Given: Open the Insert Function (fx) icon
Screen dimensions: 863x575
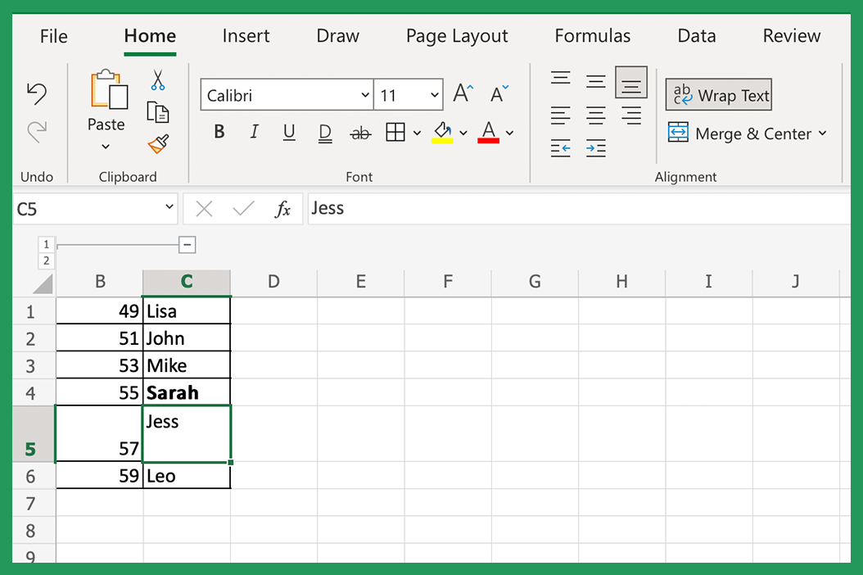Looking at the screenshot, I should pos(283,208).
